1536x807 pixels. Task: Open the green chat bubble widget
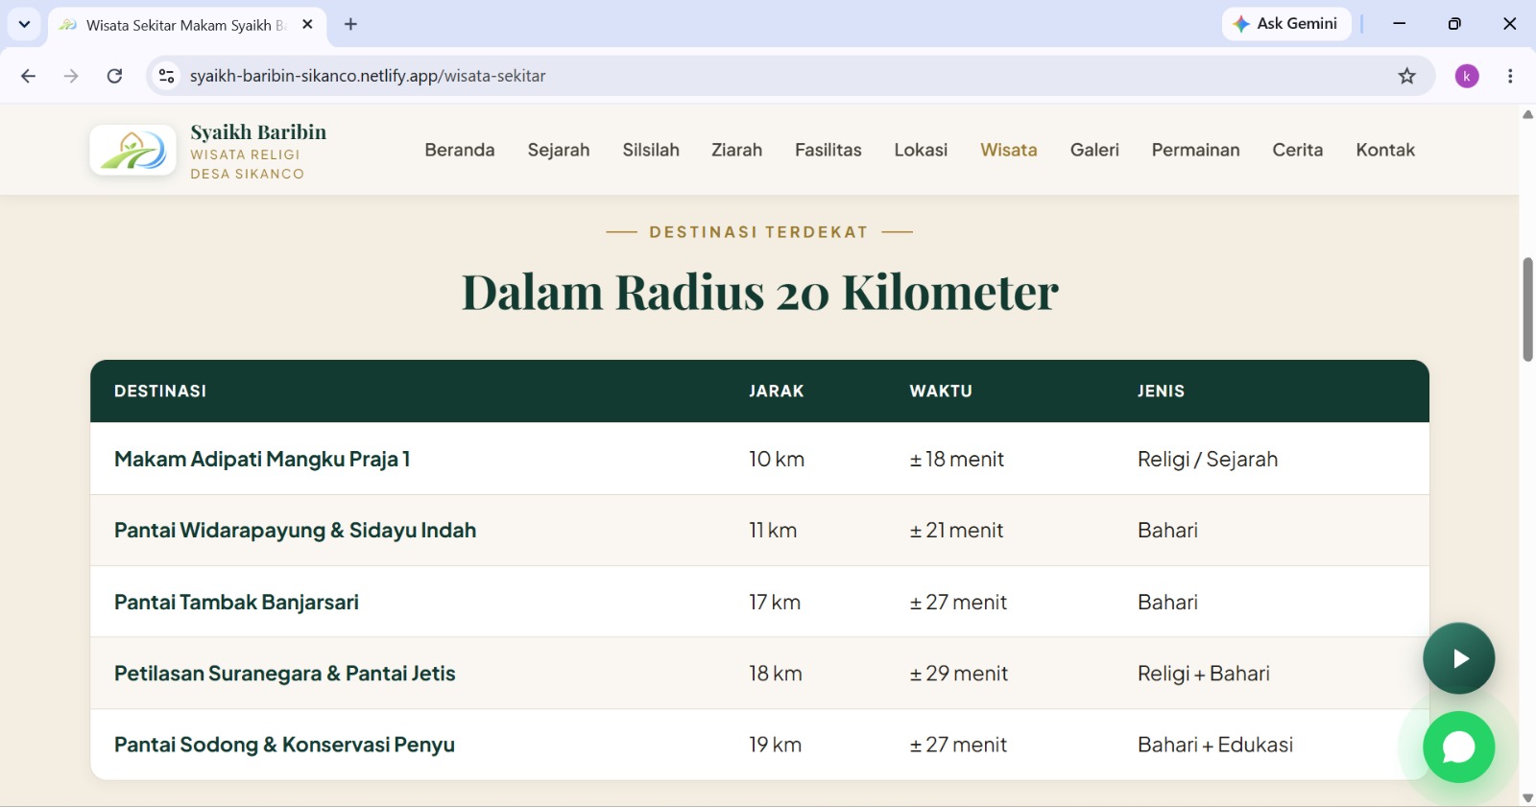tap(1458, 747)
